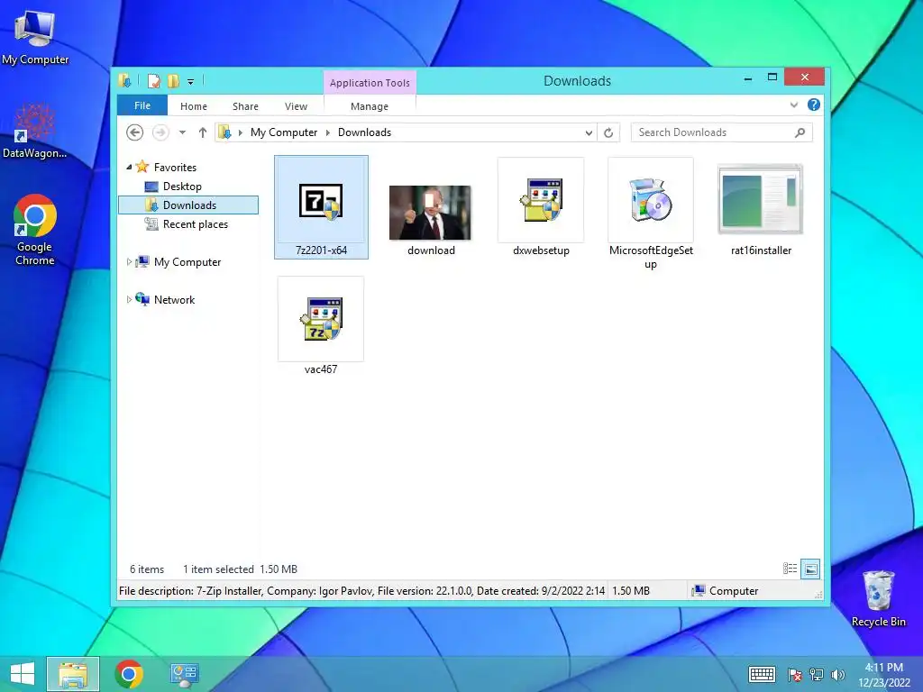Click the 'Computer' status bar entry

(726, 591)
